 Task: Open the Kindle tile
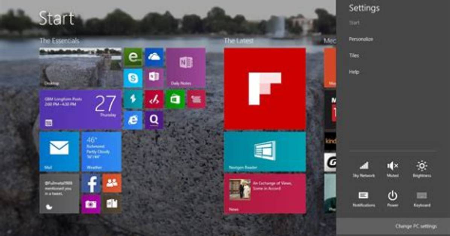point(330,141)
